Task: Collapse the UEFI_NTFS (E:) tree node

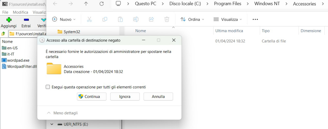Action: point(52,124)
